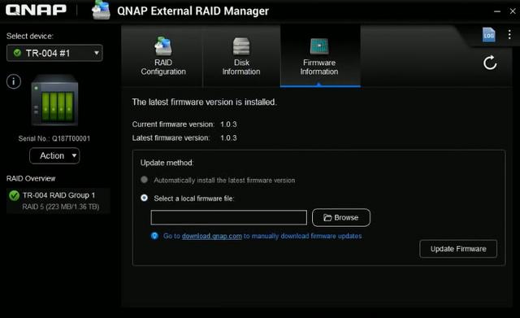Choose Select a local firmware file radio
This screenshot has height=318, width=520.
pos(144,198)
